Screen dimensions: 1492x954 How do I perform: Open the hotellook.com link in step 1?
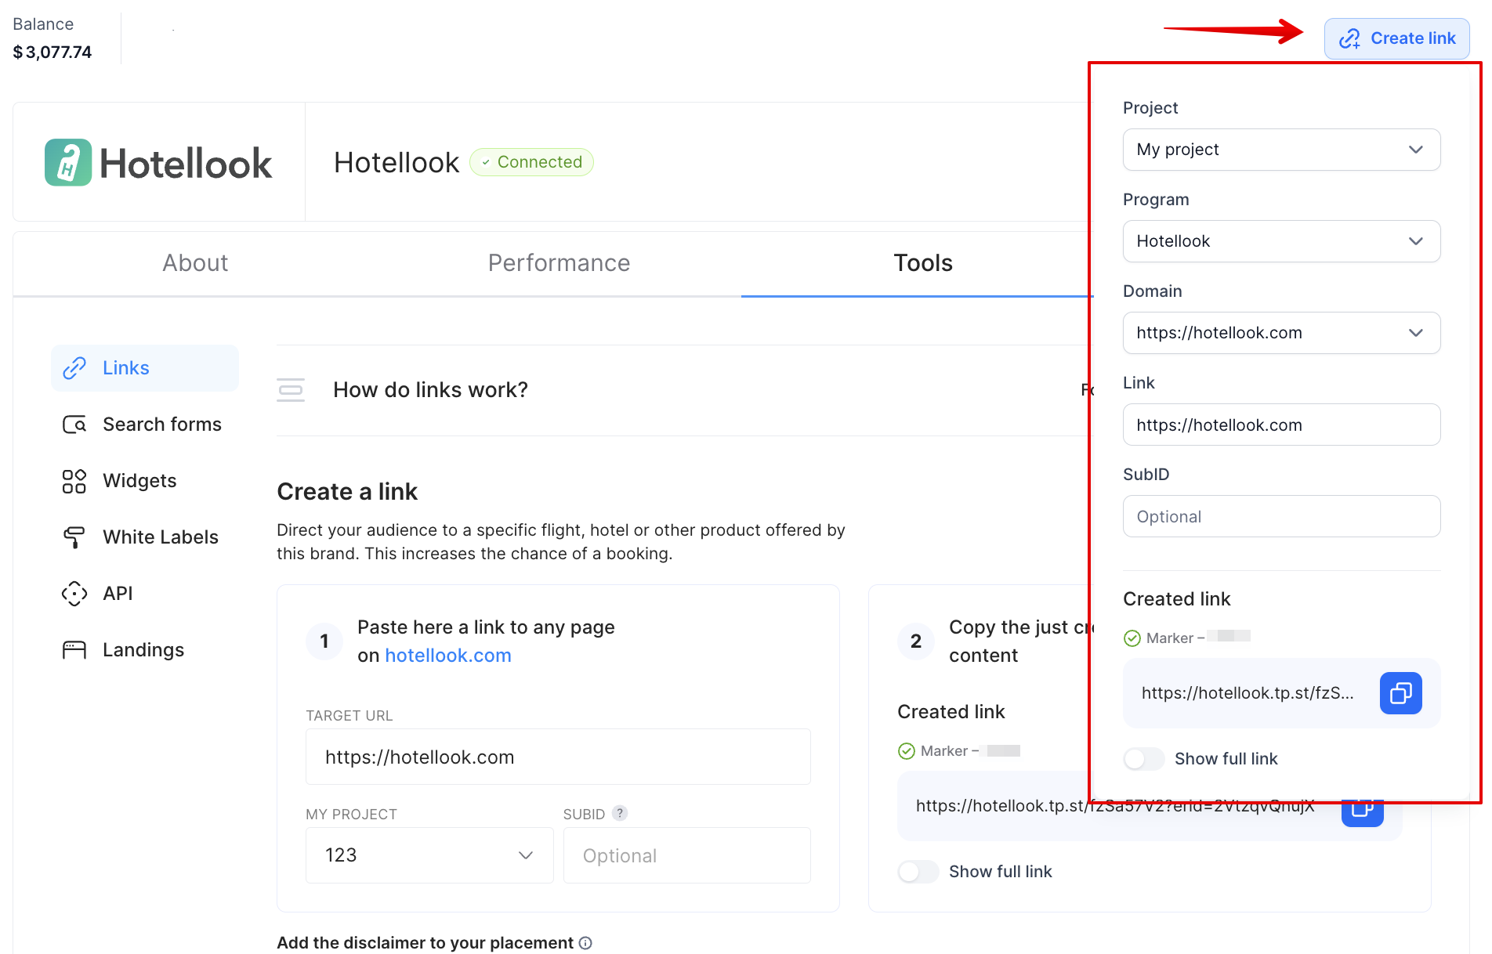pos(448,656)
